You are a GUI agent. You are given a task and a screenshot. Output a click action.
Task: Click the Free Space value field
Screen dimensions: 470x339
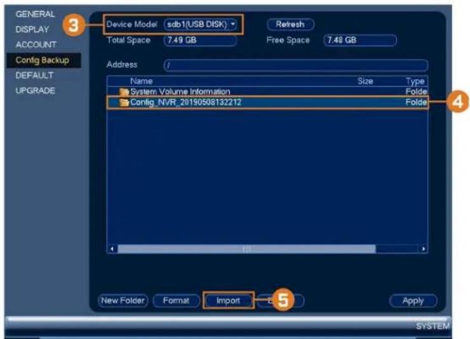tap(360, 41)
